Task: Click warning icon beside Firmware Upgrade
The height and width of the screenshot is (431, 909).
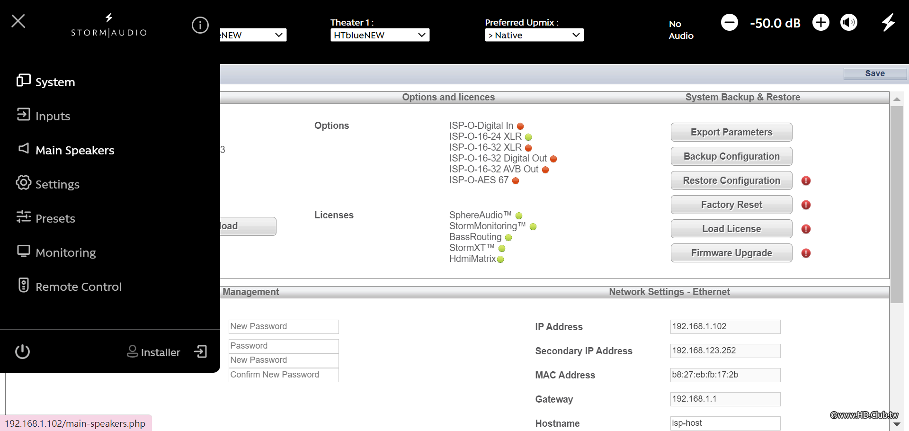Action: tap(806, 253)
